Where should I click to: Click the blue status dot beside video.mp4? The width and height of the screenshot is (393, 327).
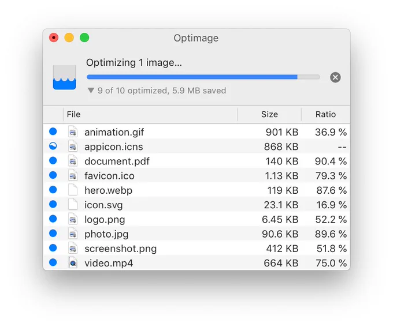coord(53,262)
